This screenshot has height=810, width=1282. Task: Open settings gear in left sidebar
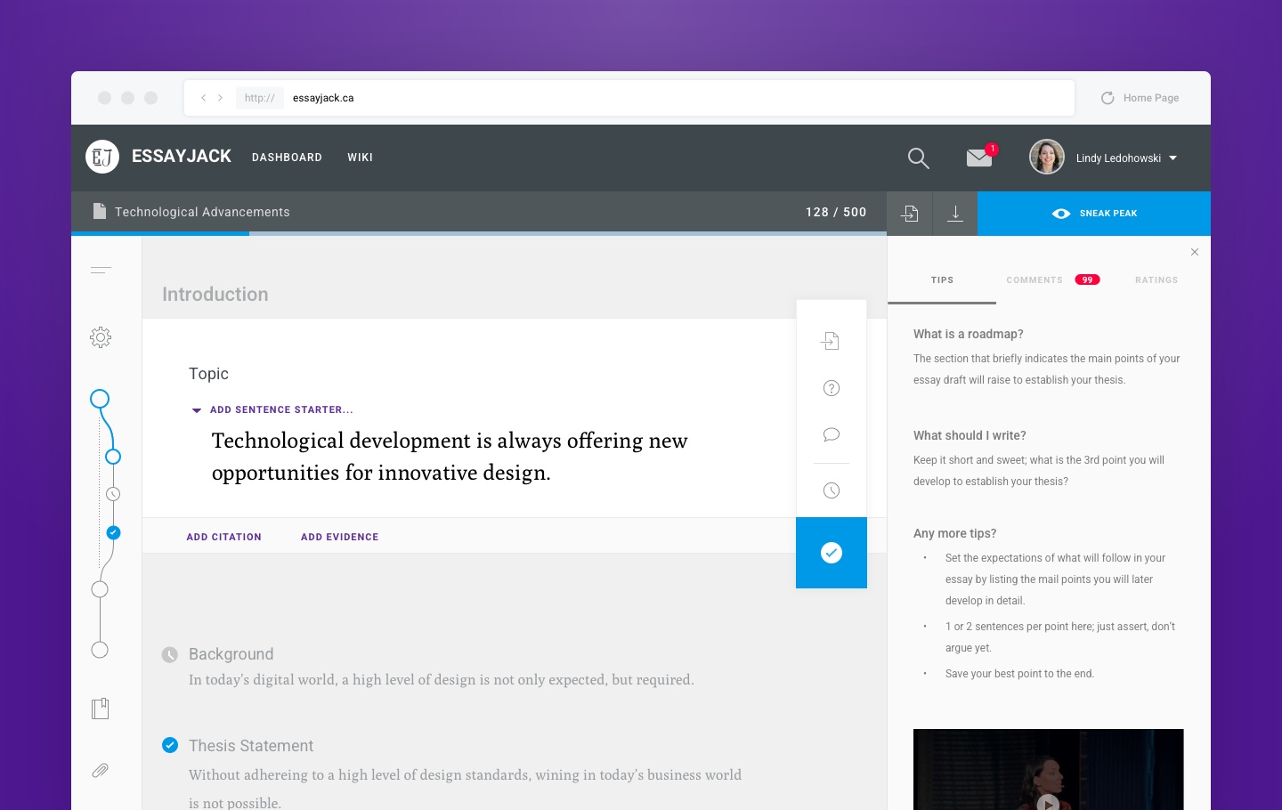101,337
